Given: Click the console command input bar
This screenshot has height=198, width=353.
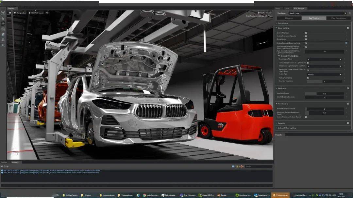Looking at the screenshot, I should tap(137, 185).
